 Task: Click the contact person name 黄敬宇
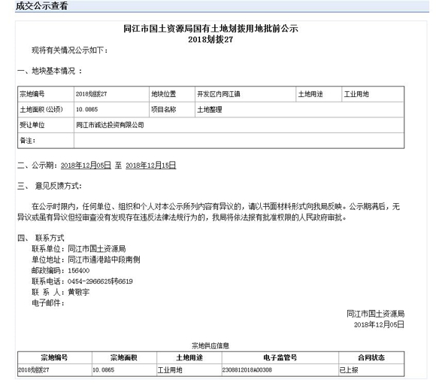(79, 292)
